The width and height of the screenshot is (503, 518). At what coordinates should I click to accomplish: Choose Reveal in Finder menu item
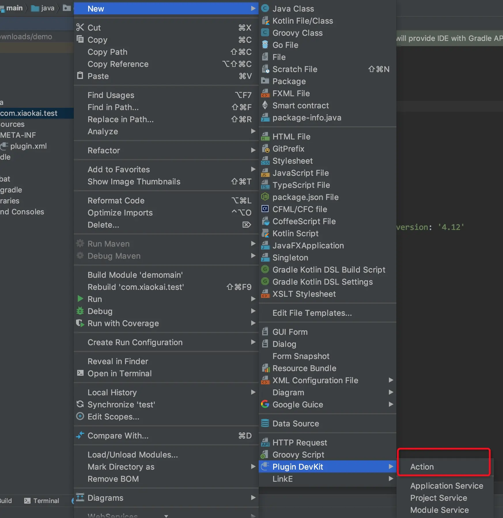pyautogui.click(x=166, y=361)
